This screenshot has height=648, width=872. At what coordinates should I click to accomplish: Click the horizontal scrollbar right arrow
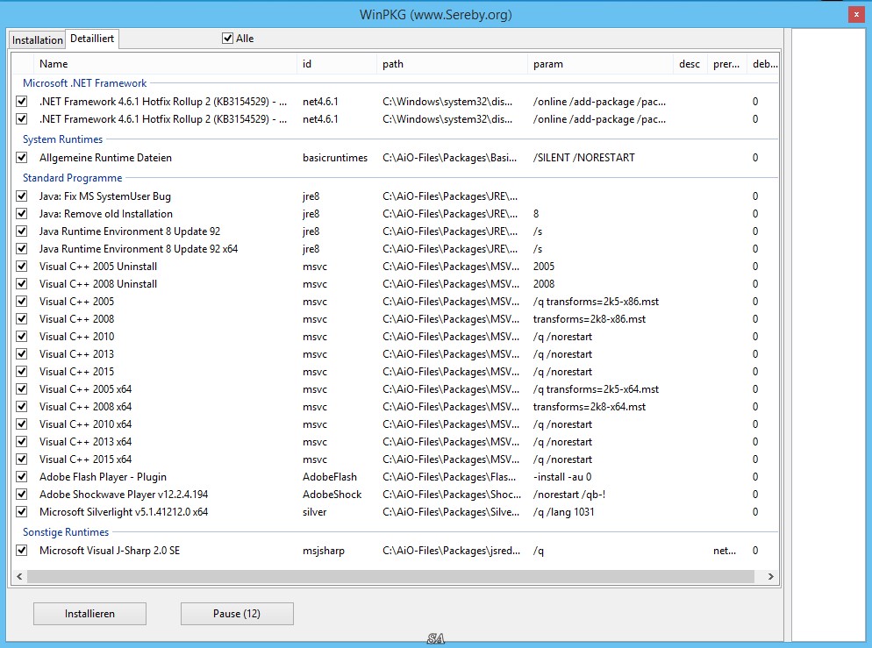(771, 576)
